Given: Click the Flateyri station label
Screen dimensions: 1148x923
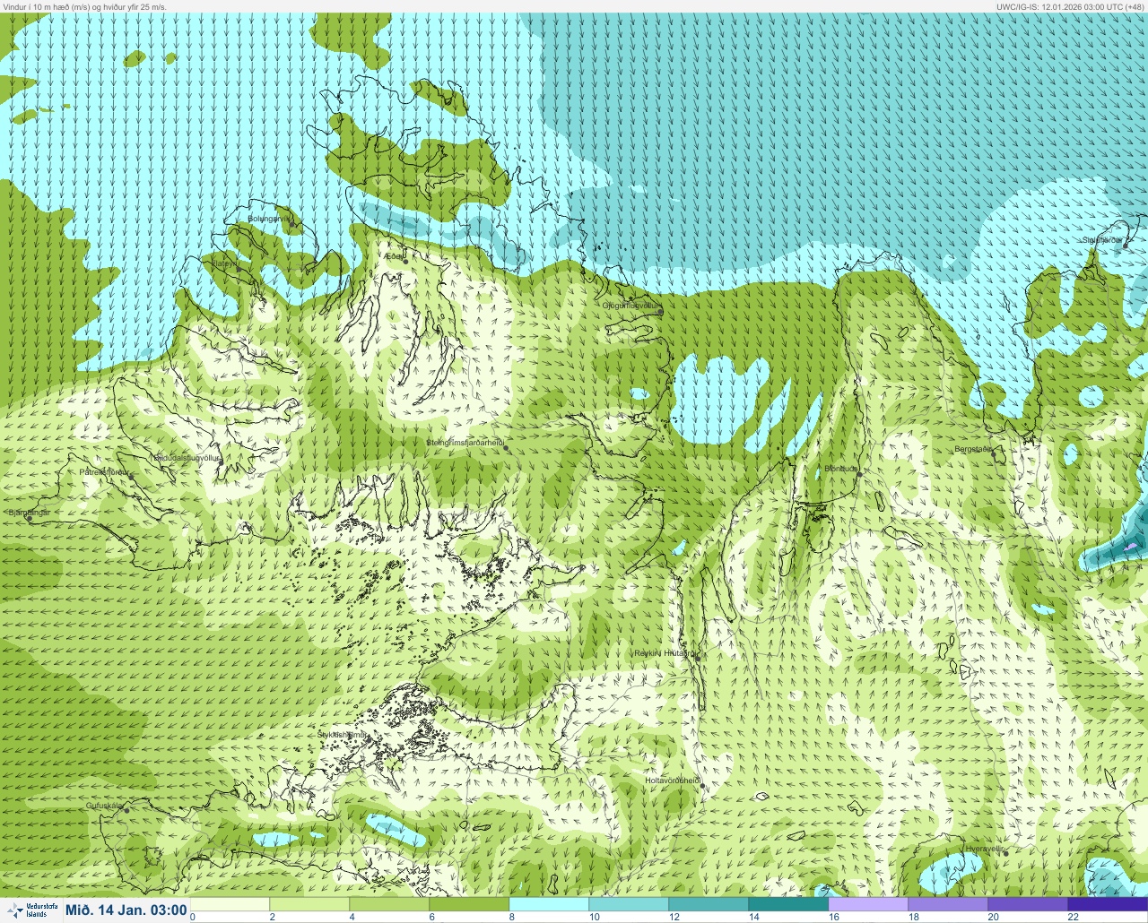Looking at the screenshot, I should pos(224,263).
